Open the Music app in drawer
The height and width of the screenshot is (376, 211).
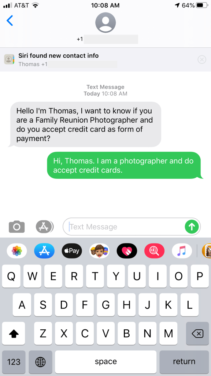pos(182,251)
